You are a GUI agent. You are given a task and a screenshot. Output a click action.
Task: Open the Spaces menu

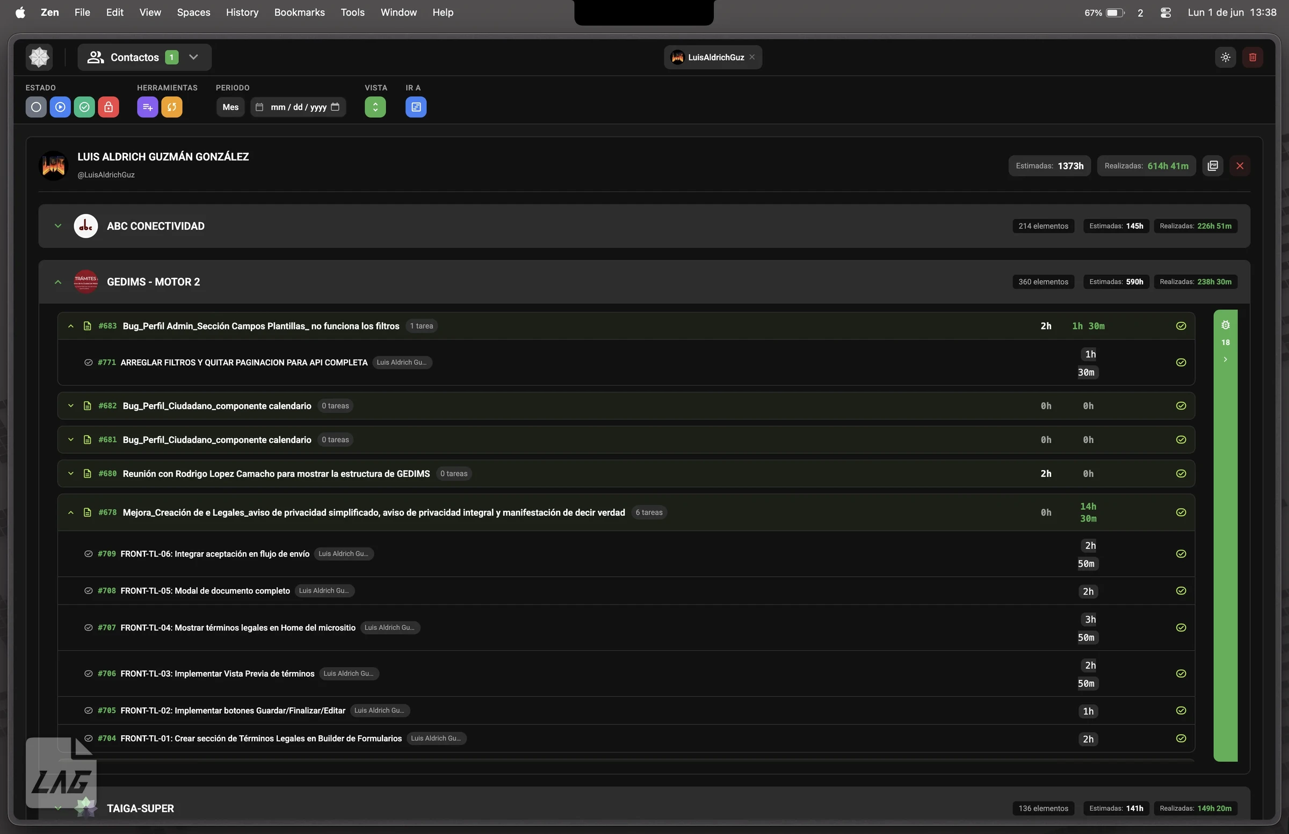point(193,12)
